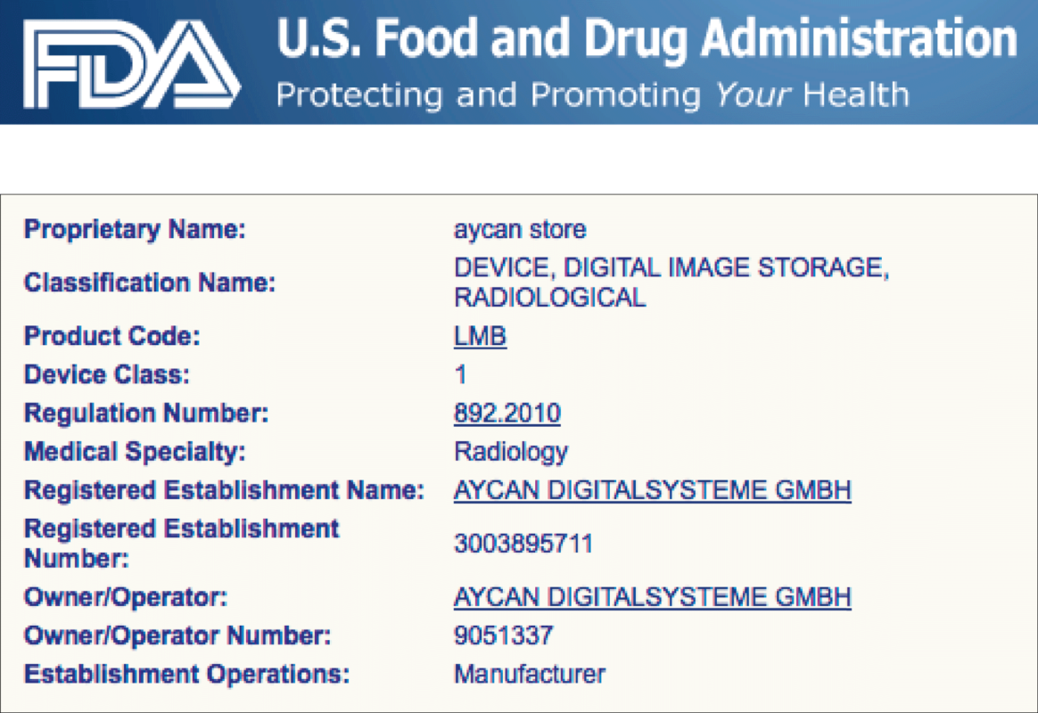Screen dimensions: 1038x713
Task: Open the LMB product code link
Action: click(480, 336)
